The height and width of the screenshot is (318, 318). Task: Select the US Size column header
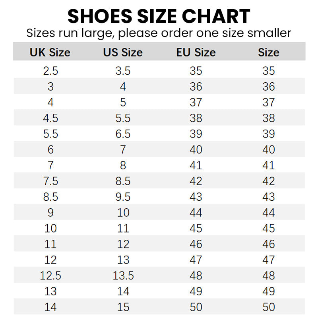tap(123, 52)
